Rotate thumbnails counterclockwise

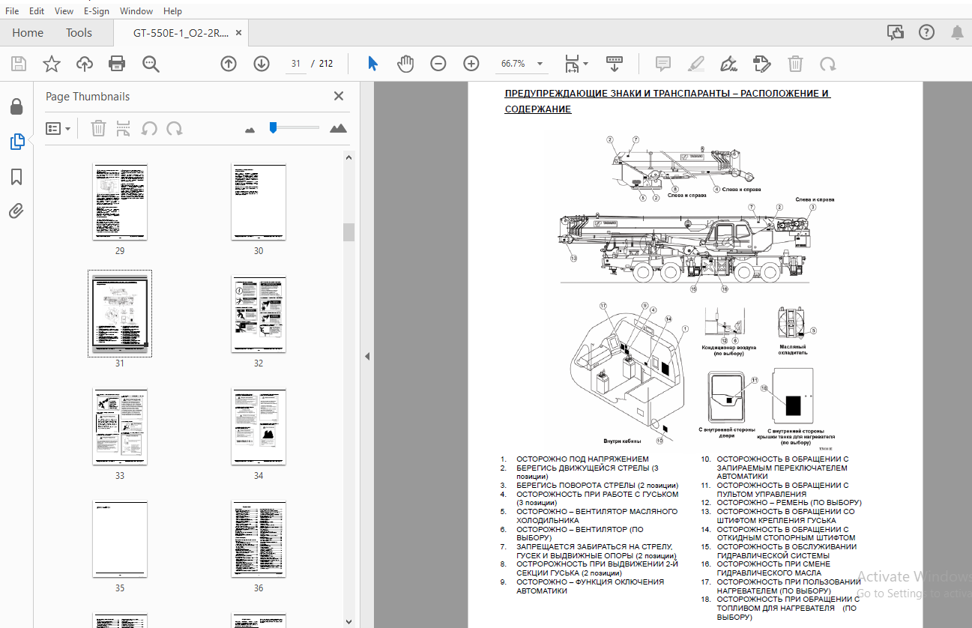point(149,129)
